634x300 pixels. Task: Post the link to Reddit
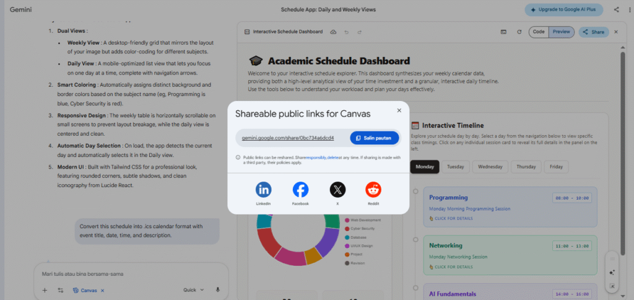(x=373, y=190)
